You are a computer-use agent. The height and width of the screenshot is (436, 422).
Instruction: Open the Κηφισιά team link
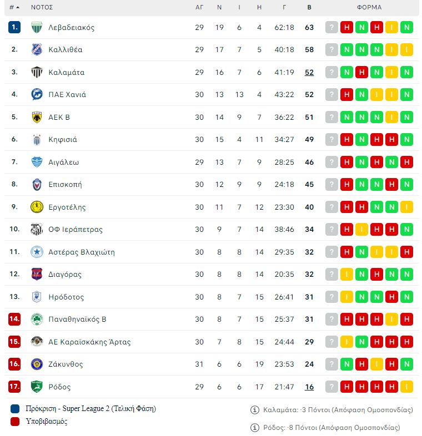pos(63,140)
